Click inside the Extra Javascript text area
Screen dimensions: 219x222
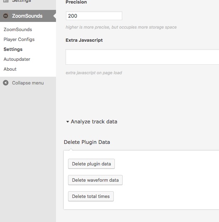(142, 57)
